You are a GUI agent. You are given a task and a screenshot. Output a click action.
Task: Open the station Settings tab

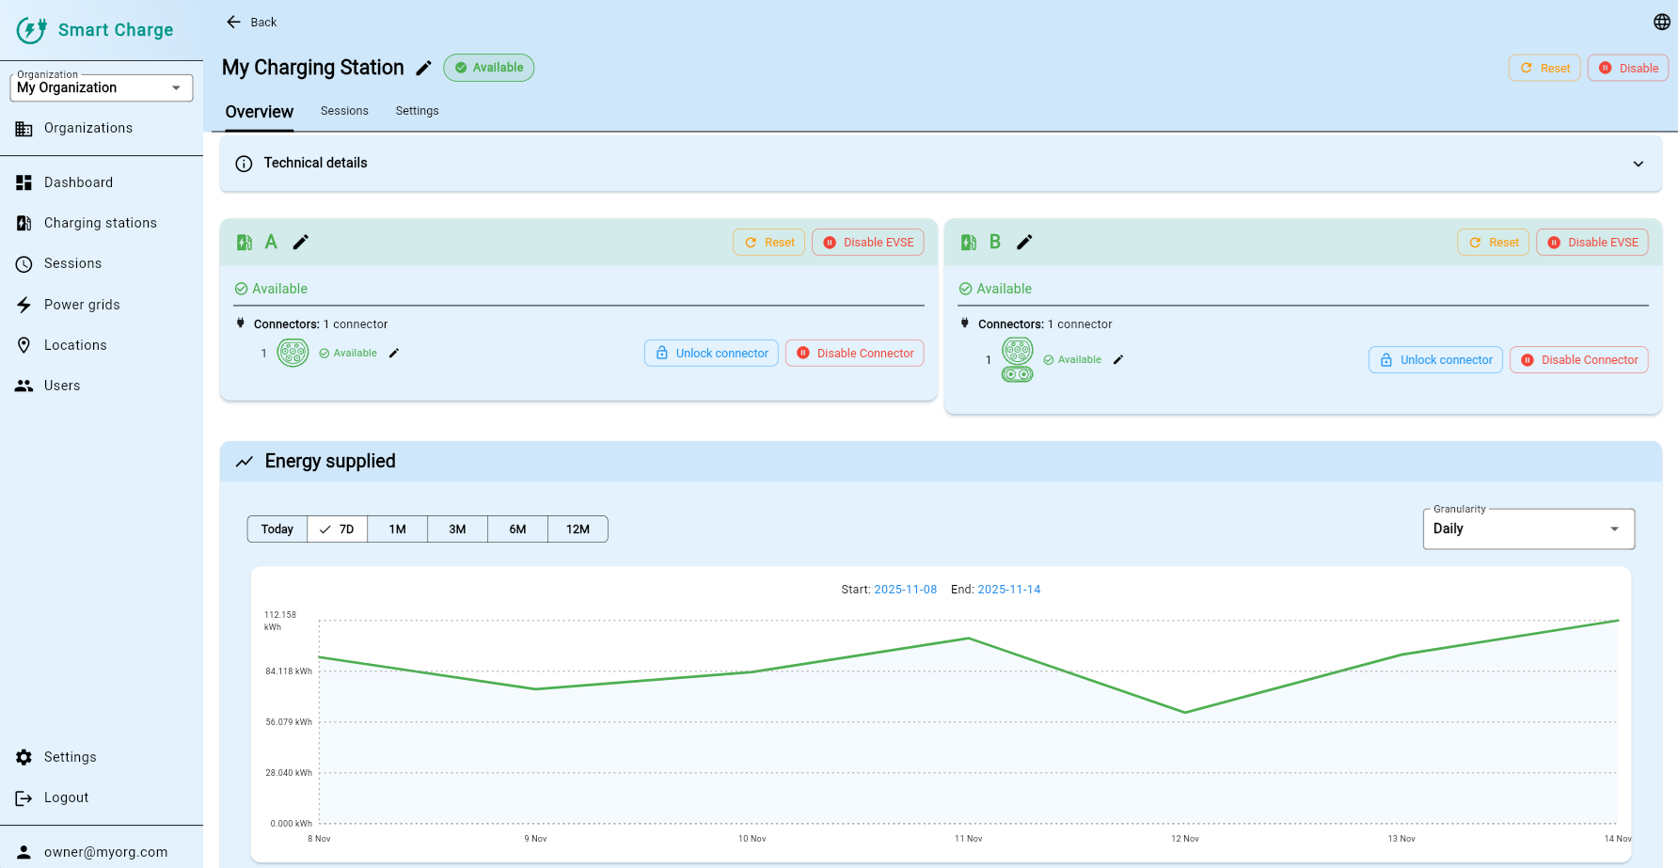coord(417,111)
